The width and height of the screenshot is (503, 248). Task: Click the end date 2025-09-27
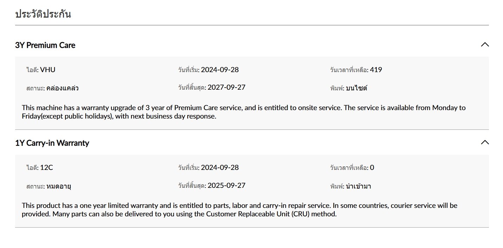(x=226, y=185)
